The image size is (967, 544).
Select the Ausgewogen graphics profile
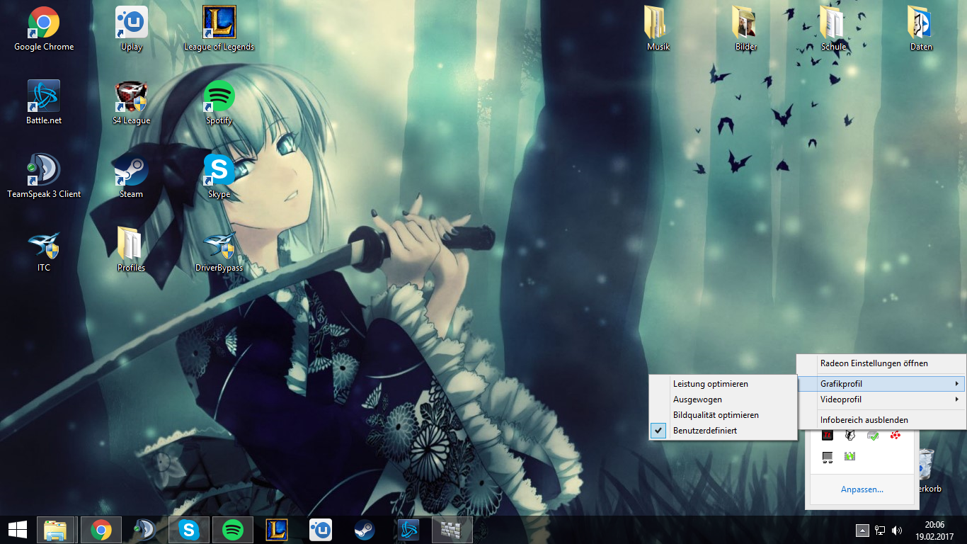723,399
